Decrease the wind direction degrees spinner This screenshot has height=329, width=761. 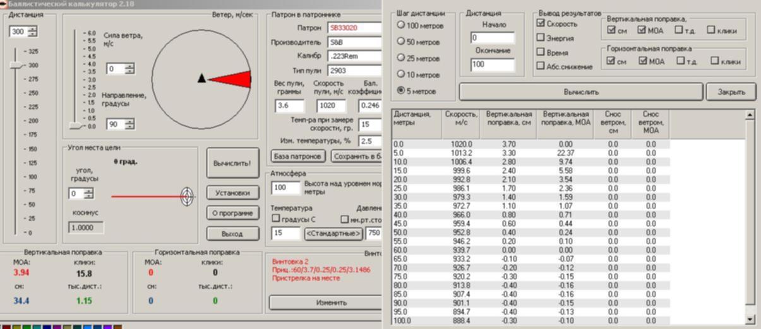click(x=129, y=127)
